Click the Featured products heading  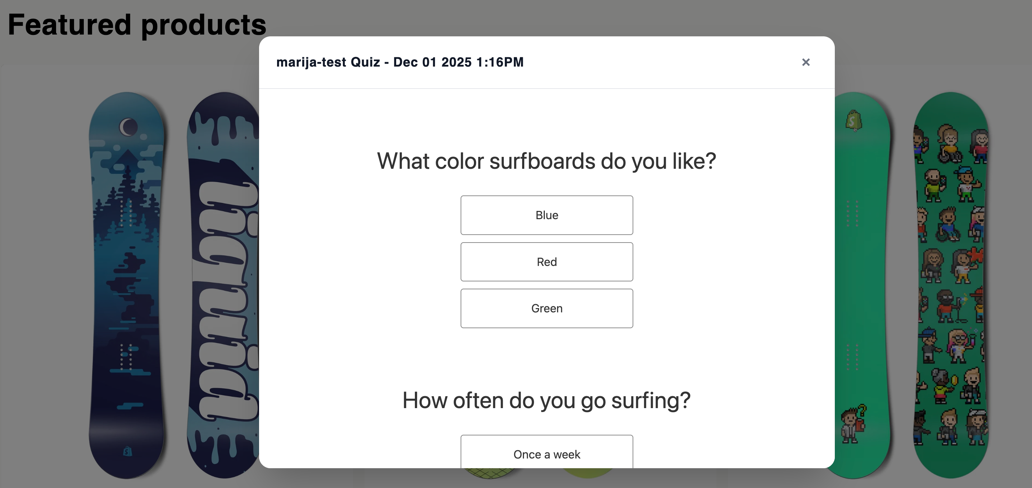tap(137, 25)
